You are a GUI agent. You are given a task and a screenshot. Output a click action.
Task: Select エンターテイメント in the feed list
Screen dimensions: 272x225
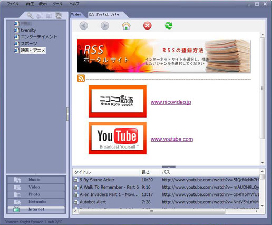39,37
